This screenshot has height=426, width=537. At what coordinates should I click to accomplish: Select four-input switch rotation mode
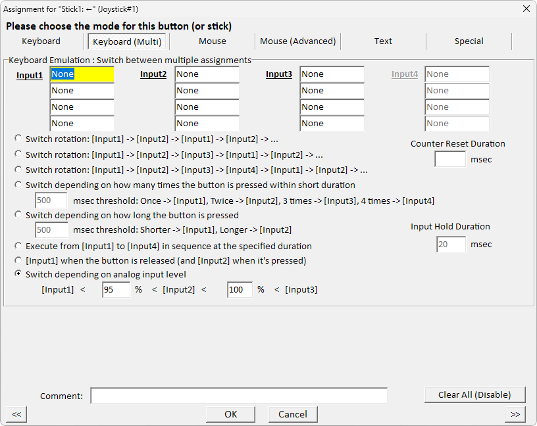click(18, 170)
